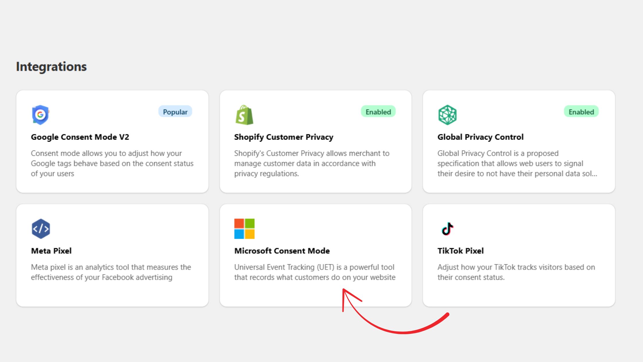
Task: Click the Google Consent Mode shield icon
Action: (40, 115)
